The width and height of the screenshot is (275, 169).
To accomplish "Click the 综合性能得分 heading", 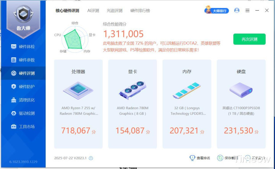I will tap(115, 24).
